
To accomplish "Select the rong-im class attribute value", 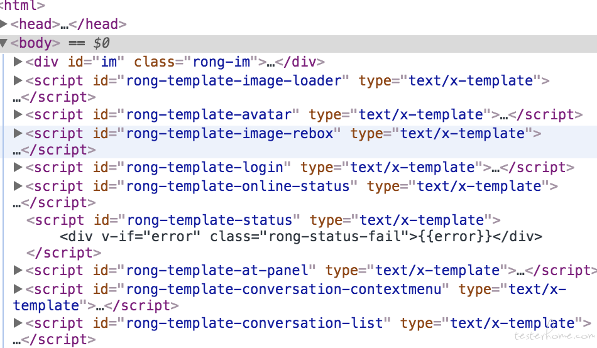I will click(221, 62).
